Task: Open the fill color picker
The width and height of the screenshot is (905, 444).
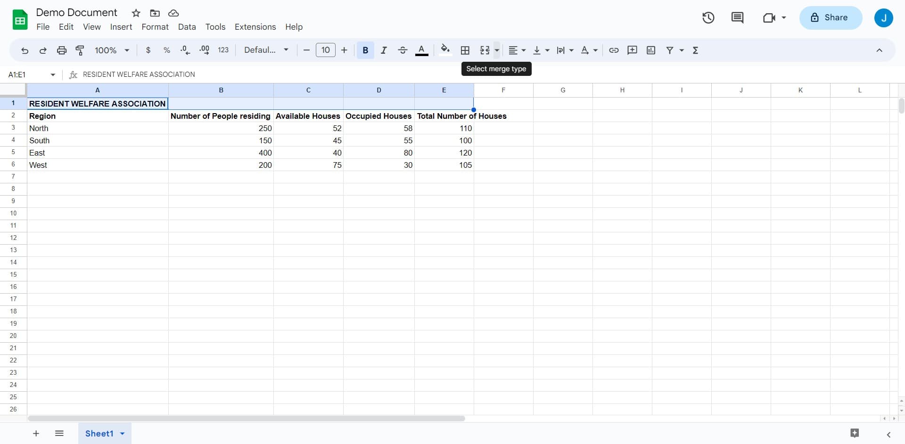Action: coord(444,50)
